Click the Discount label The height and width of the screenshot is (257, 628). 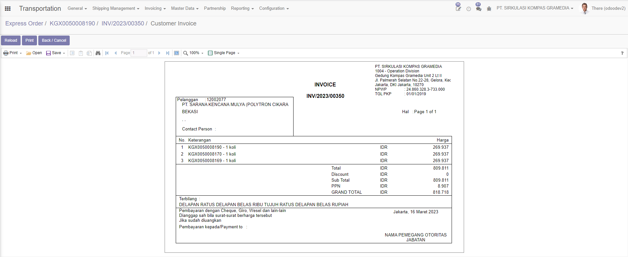340,174
